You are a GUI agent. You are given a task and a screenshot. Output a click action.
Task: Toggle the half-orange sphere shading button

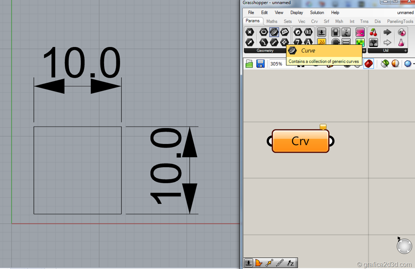click(395, 64)
